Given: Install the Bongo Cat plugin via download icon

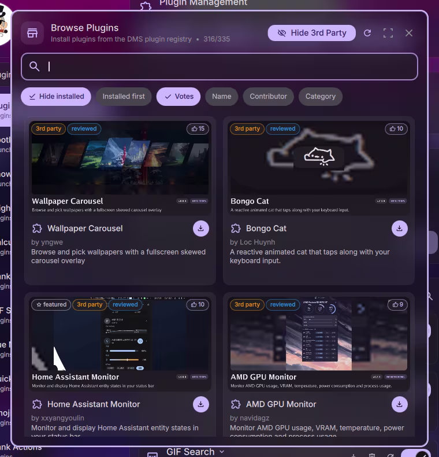Looking at the screenshot, I should 399,228.
